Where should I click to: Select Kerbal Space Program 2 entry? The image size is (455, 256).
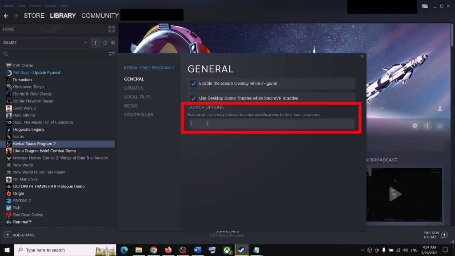tap(57, 144)
